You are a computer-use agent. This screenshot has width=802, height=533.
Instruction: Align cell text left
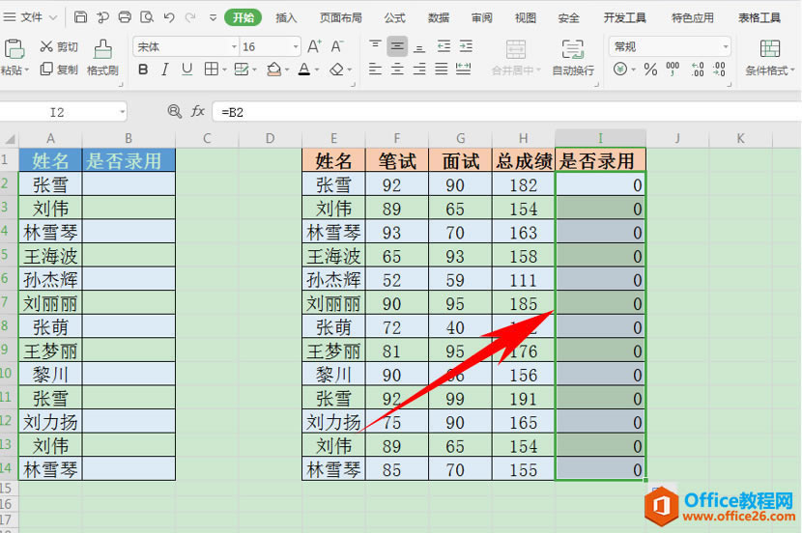[375, 69]
